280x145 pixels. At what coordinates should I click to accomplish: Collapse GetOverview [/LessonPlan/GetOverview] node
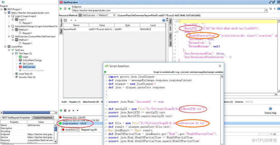click(x=9, y=36)
